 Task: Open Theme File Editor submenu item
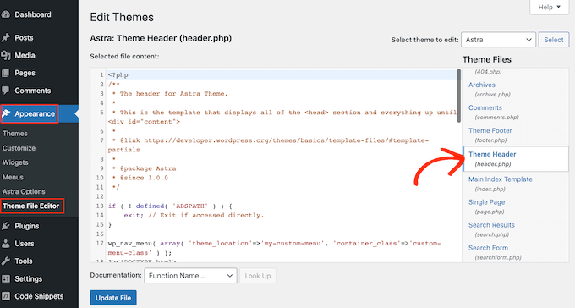coord(30,206)
